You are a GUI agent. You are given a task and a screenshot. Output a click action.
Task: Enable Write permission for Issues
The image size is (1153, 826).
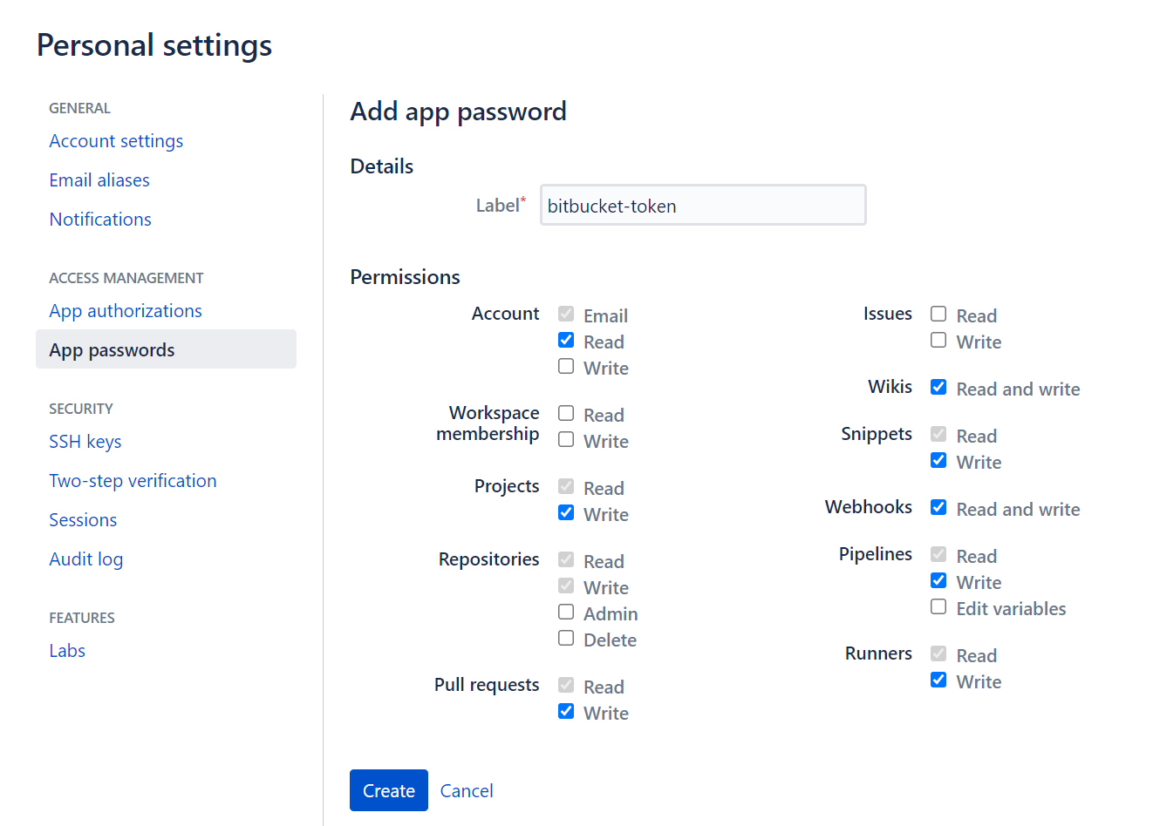click(x=938, y=341)
